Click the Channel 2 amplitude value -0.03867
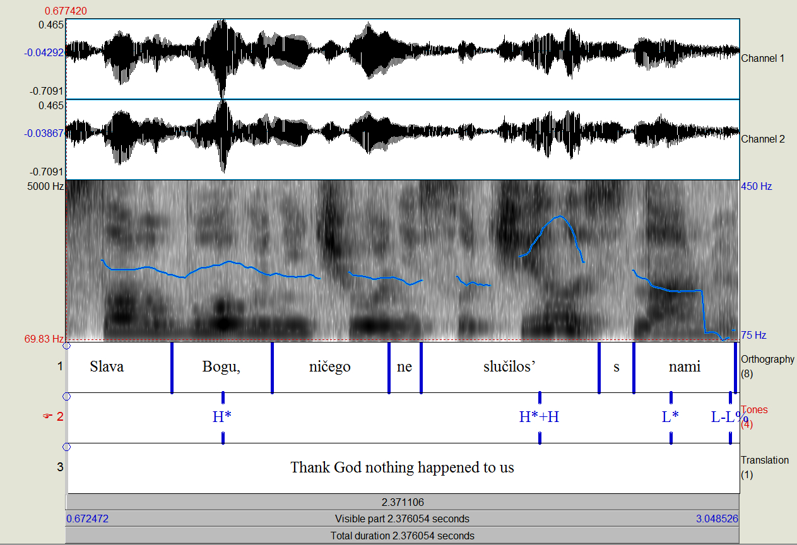 [x=44, y=134]
